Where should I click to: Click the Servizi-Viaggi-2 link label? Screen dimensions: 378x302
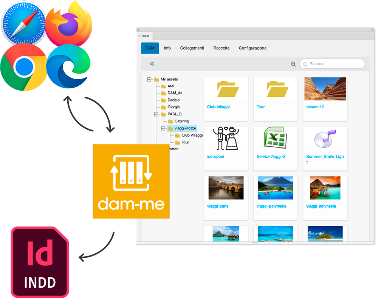pos(271,157)
